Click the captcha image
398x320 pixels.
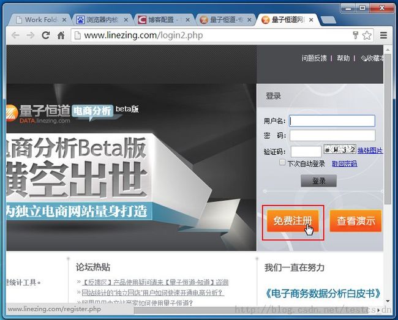click(x=340, y=149)
